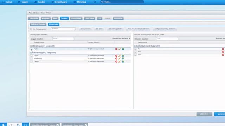
Task: Check the Blau option checkbox
Action: pyautogui.click(x=135, y=52)
